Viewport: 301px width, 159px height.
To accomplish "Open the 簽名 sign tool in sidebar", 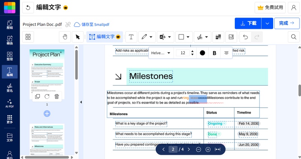I will click(10, 88).
